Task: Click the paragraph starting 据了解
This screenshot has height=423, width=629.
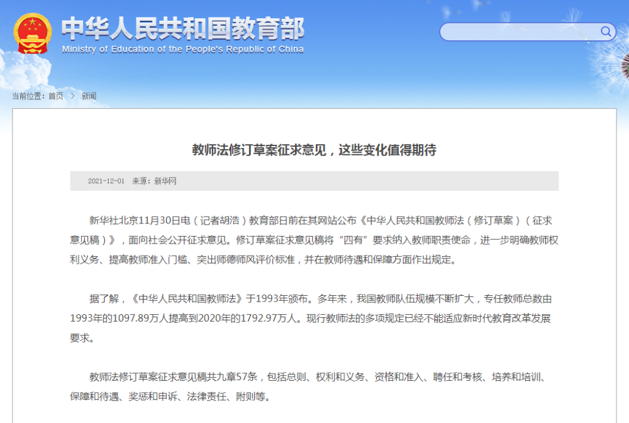Action: (x=311, y=319)
